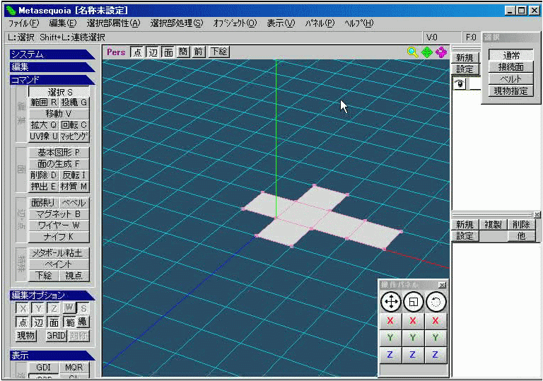Toggle 前 front-only display in viewport toolbar
The width and height of the screenshot is (543, 381).
(x=199, y=52)
